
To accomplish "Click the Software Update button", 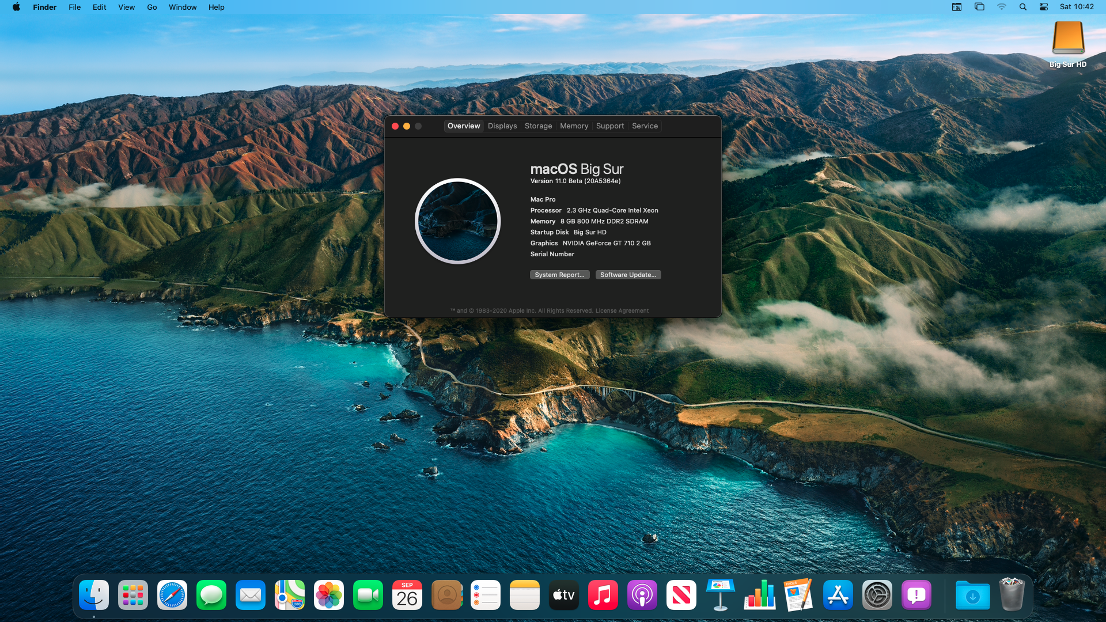I will click(628, 275).
